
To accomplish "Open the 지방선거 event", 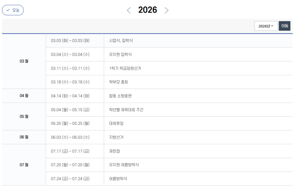I will (x=116, y=137).
